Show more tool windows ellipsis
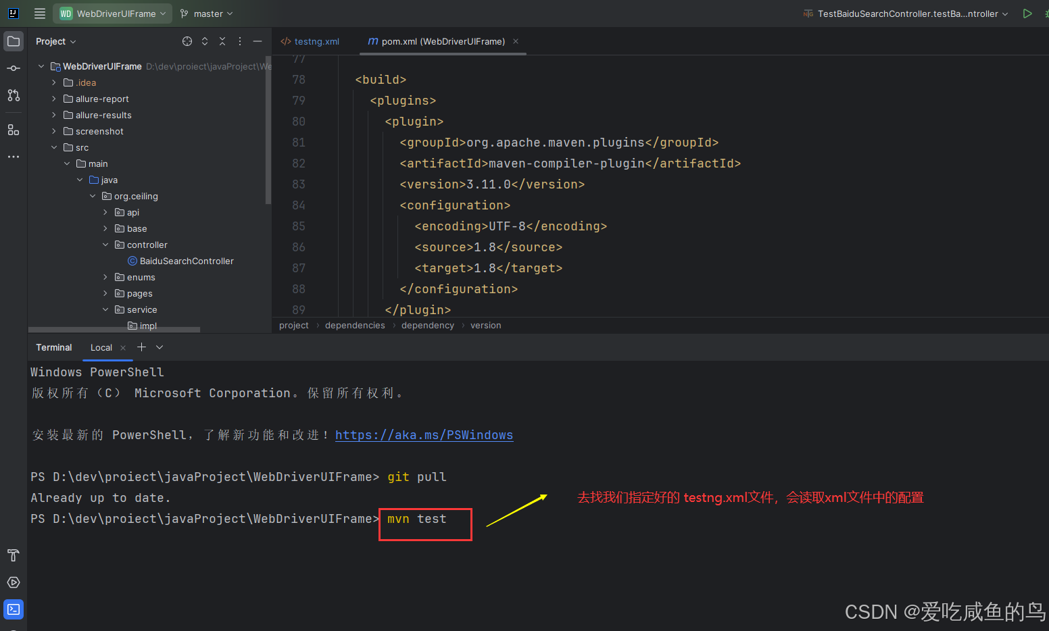This screenshot has width=1049, height=631. point(14,157)
